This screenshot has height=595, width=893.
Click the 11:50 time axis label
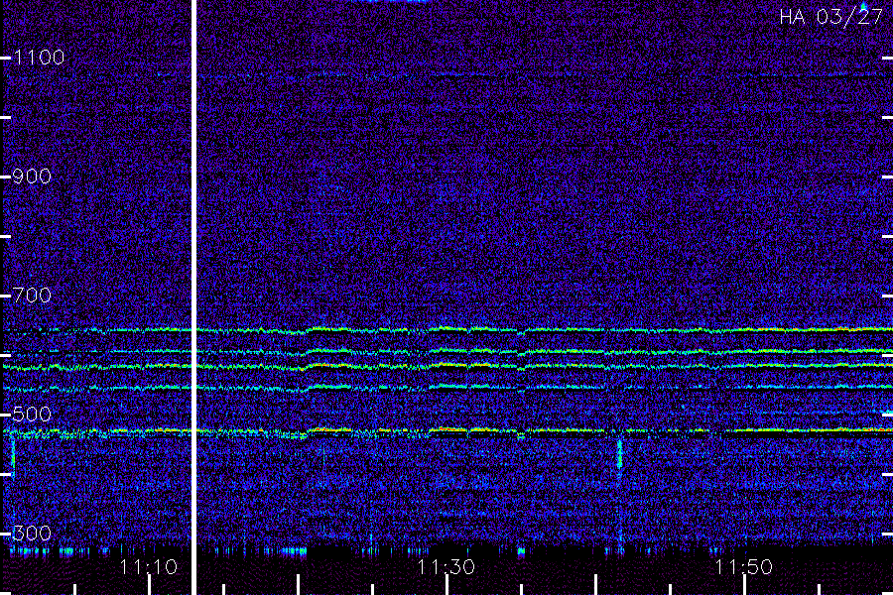click(x=744, y=567)
